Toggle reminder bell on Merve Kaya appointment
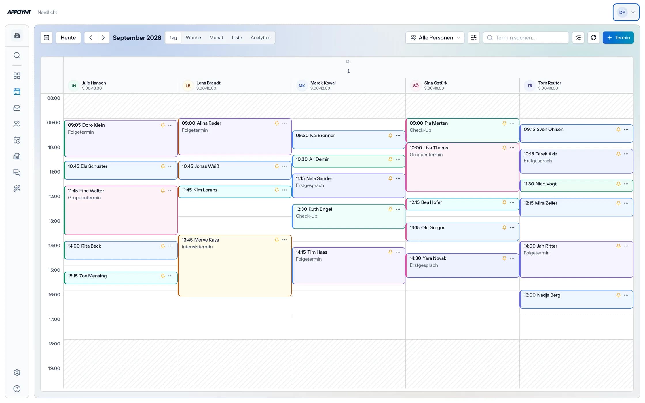645x403 pixels. [x=277, y=240]
